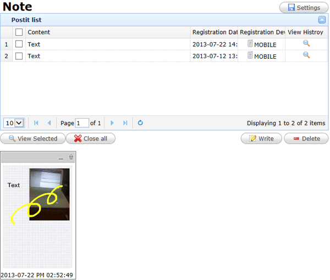This screenshot has height=280, width=330.
Task: Open Settings
Action: (304, 8)
